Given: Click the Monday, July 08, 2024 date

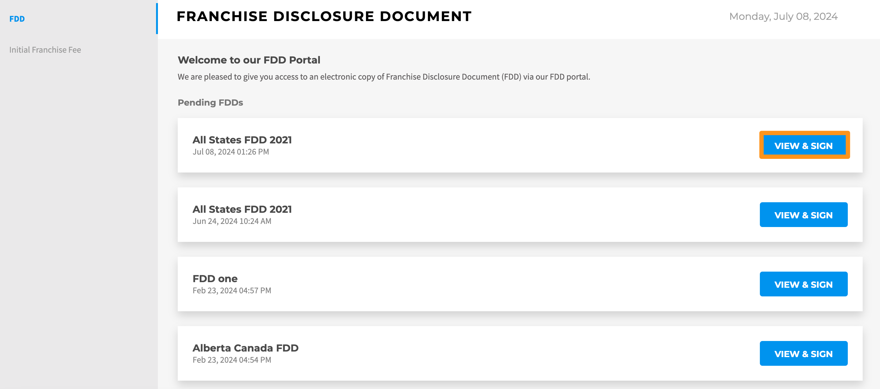Looking at the screenshot, I should (x=783, y=16).
